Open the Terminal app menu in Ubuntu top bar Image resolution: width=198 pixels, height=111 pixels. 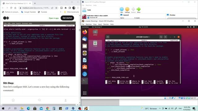tap(97, 27)
